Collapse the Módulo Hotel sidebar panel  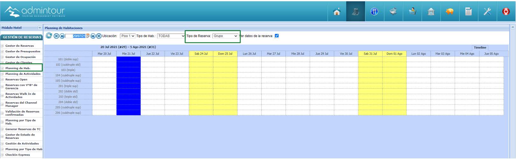pos(40,28)
